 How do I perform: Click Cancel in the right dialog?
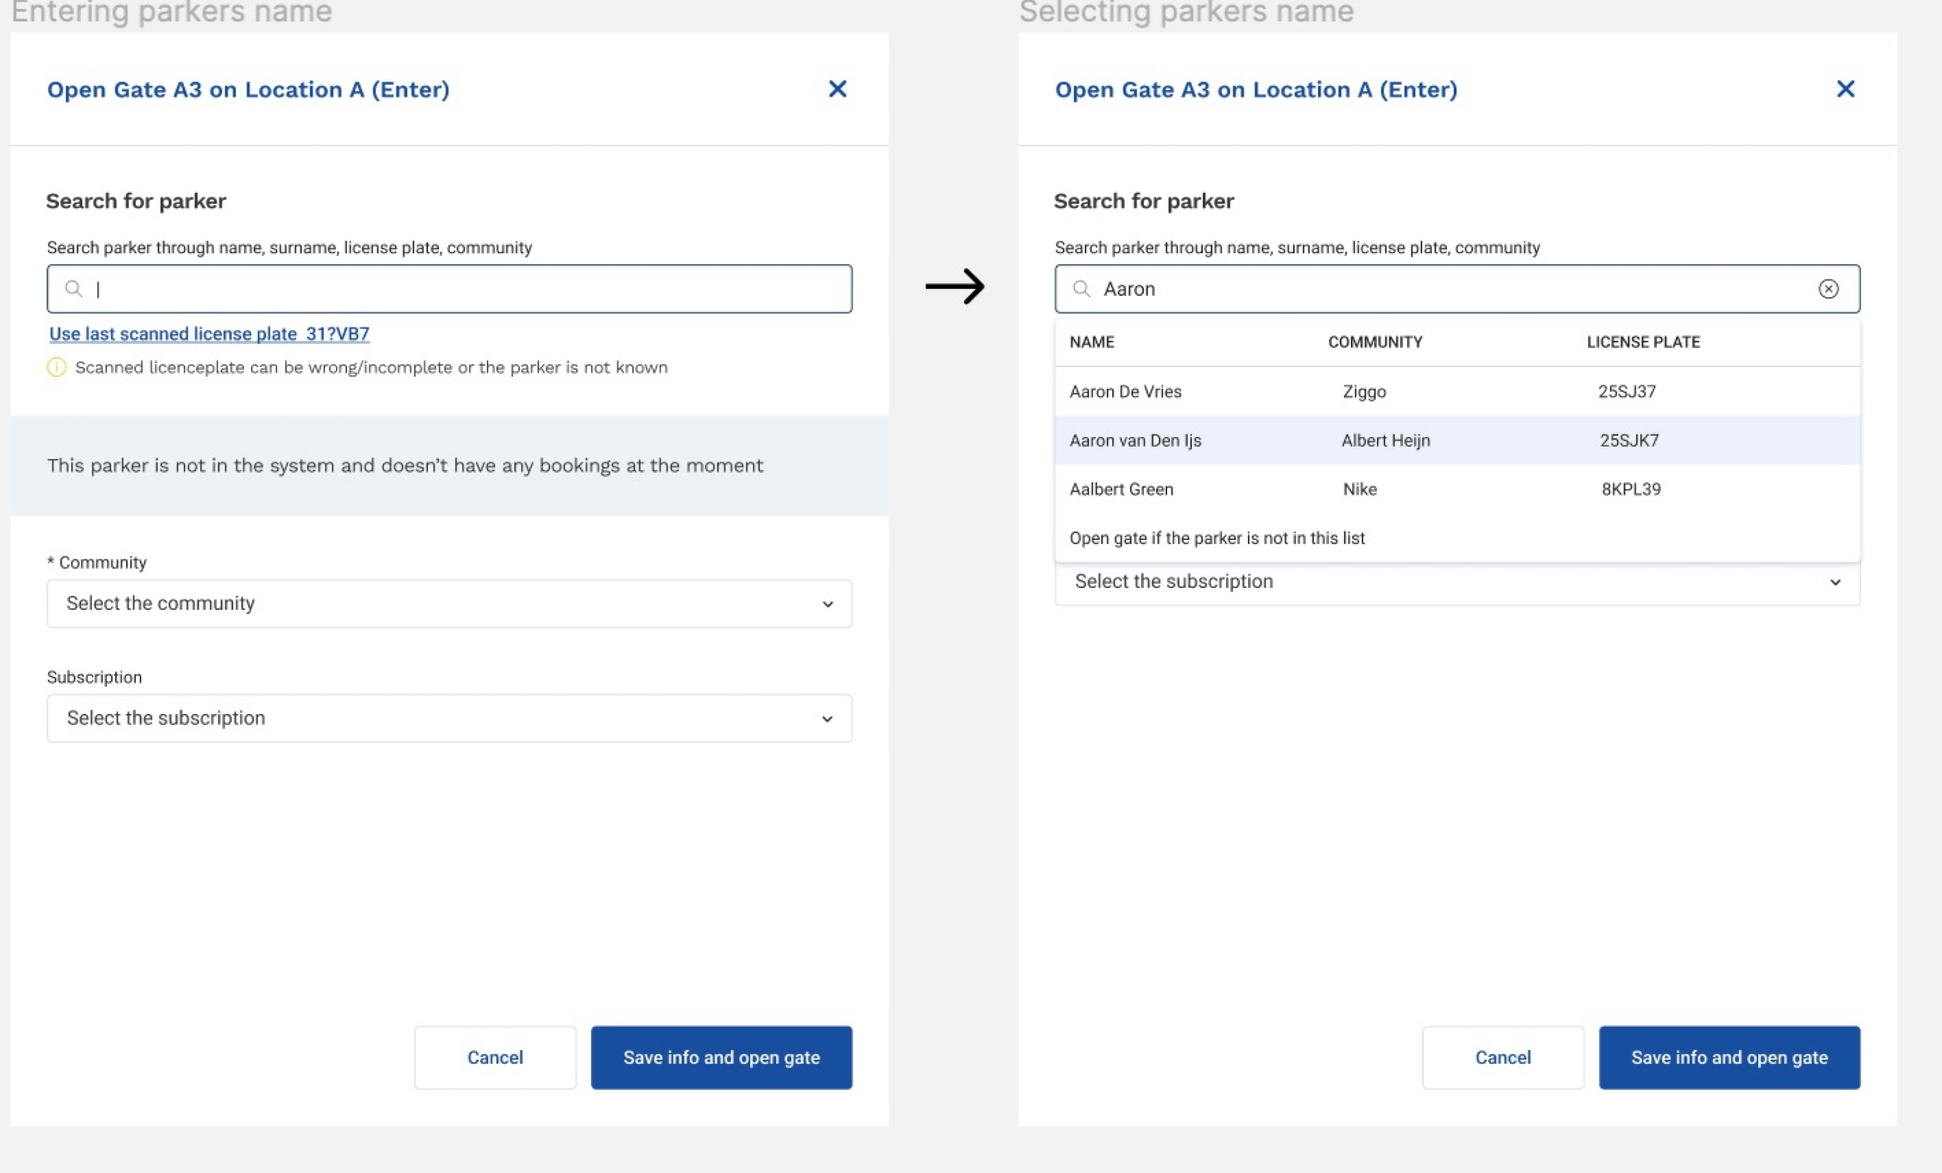point(1501,1057)
